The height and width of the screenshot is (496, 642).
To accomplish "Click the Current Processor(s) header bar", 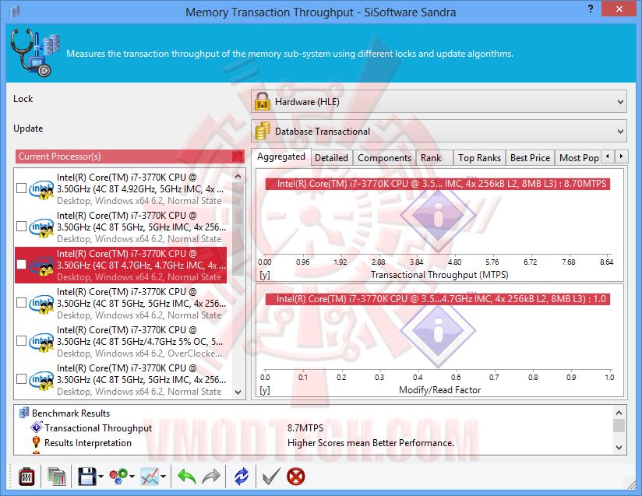I will tap(130, 157).
